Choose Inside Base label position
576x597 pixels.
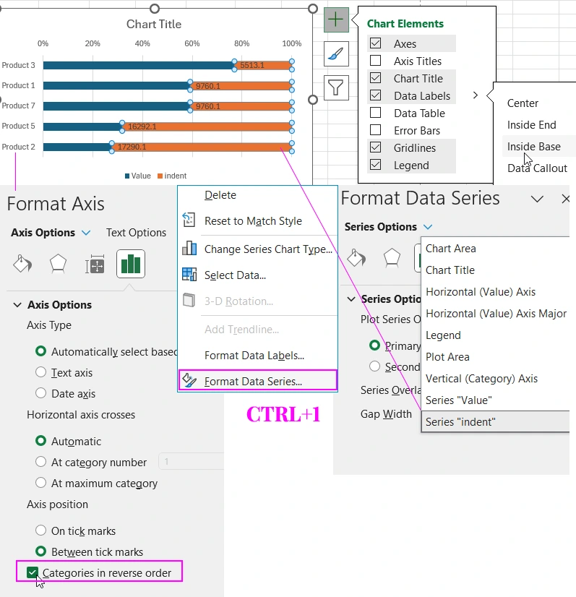click(533, 147)
